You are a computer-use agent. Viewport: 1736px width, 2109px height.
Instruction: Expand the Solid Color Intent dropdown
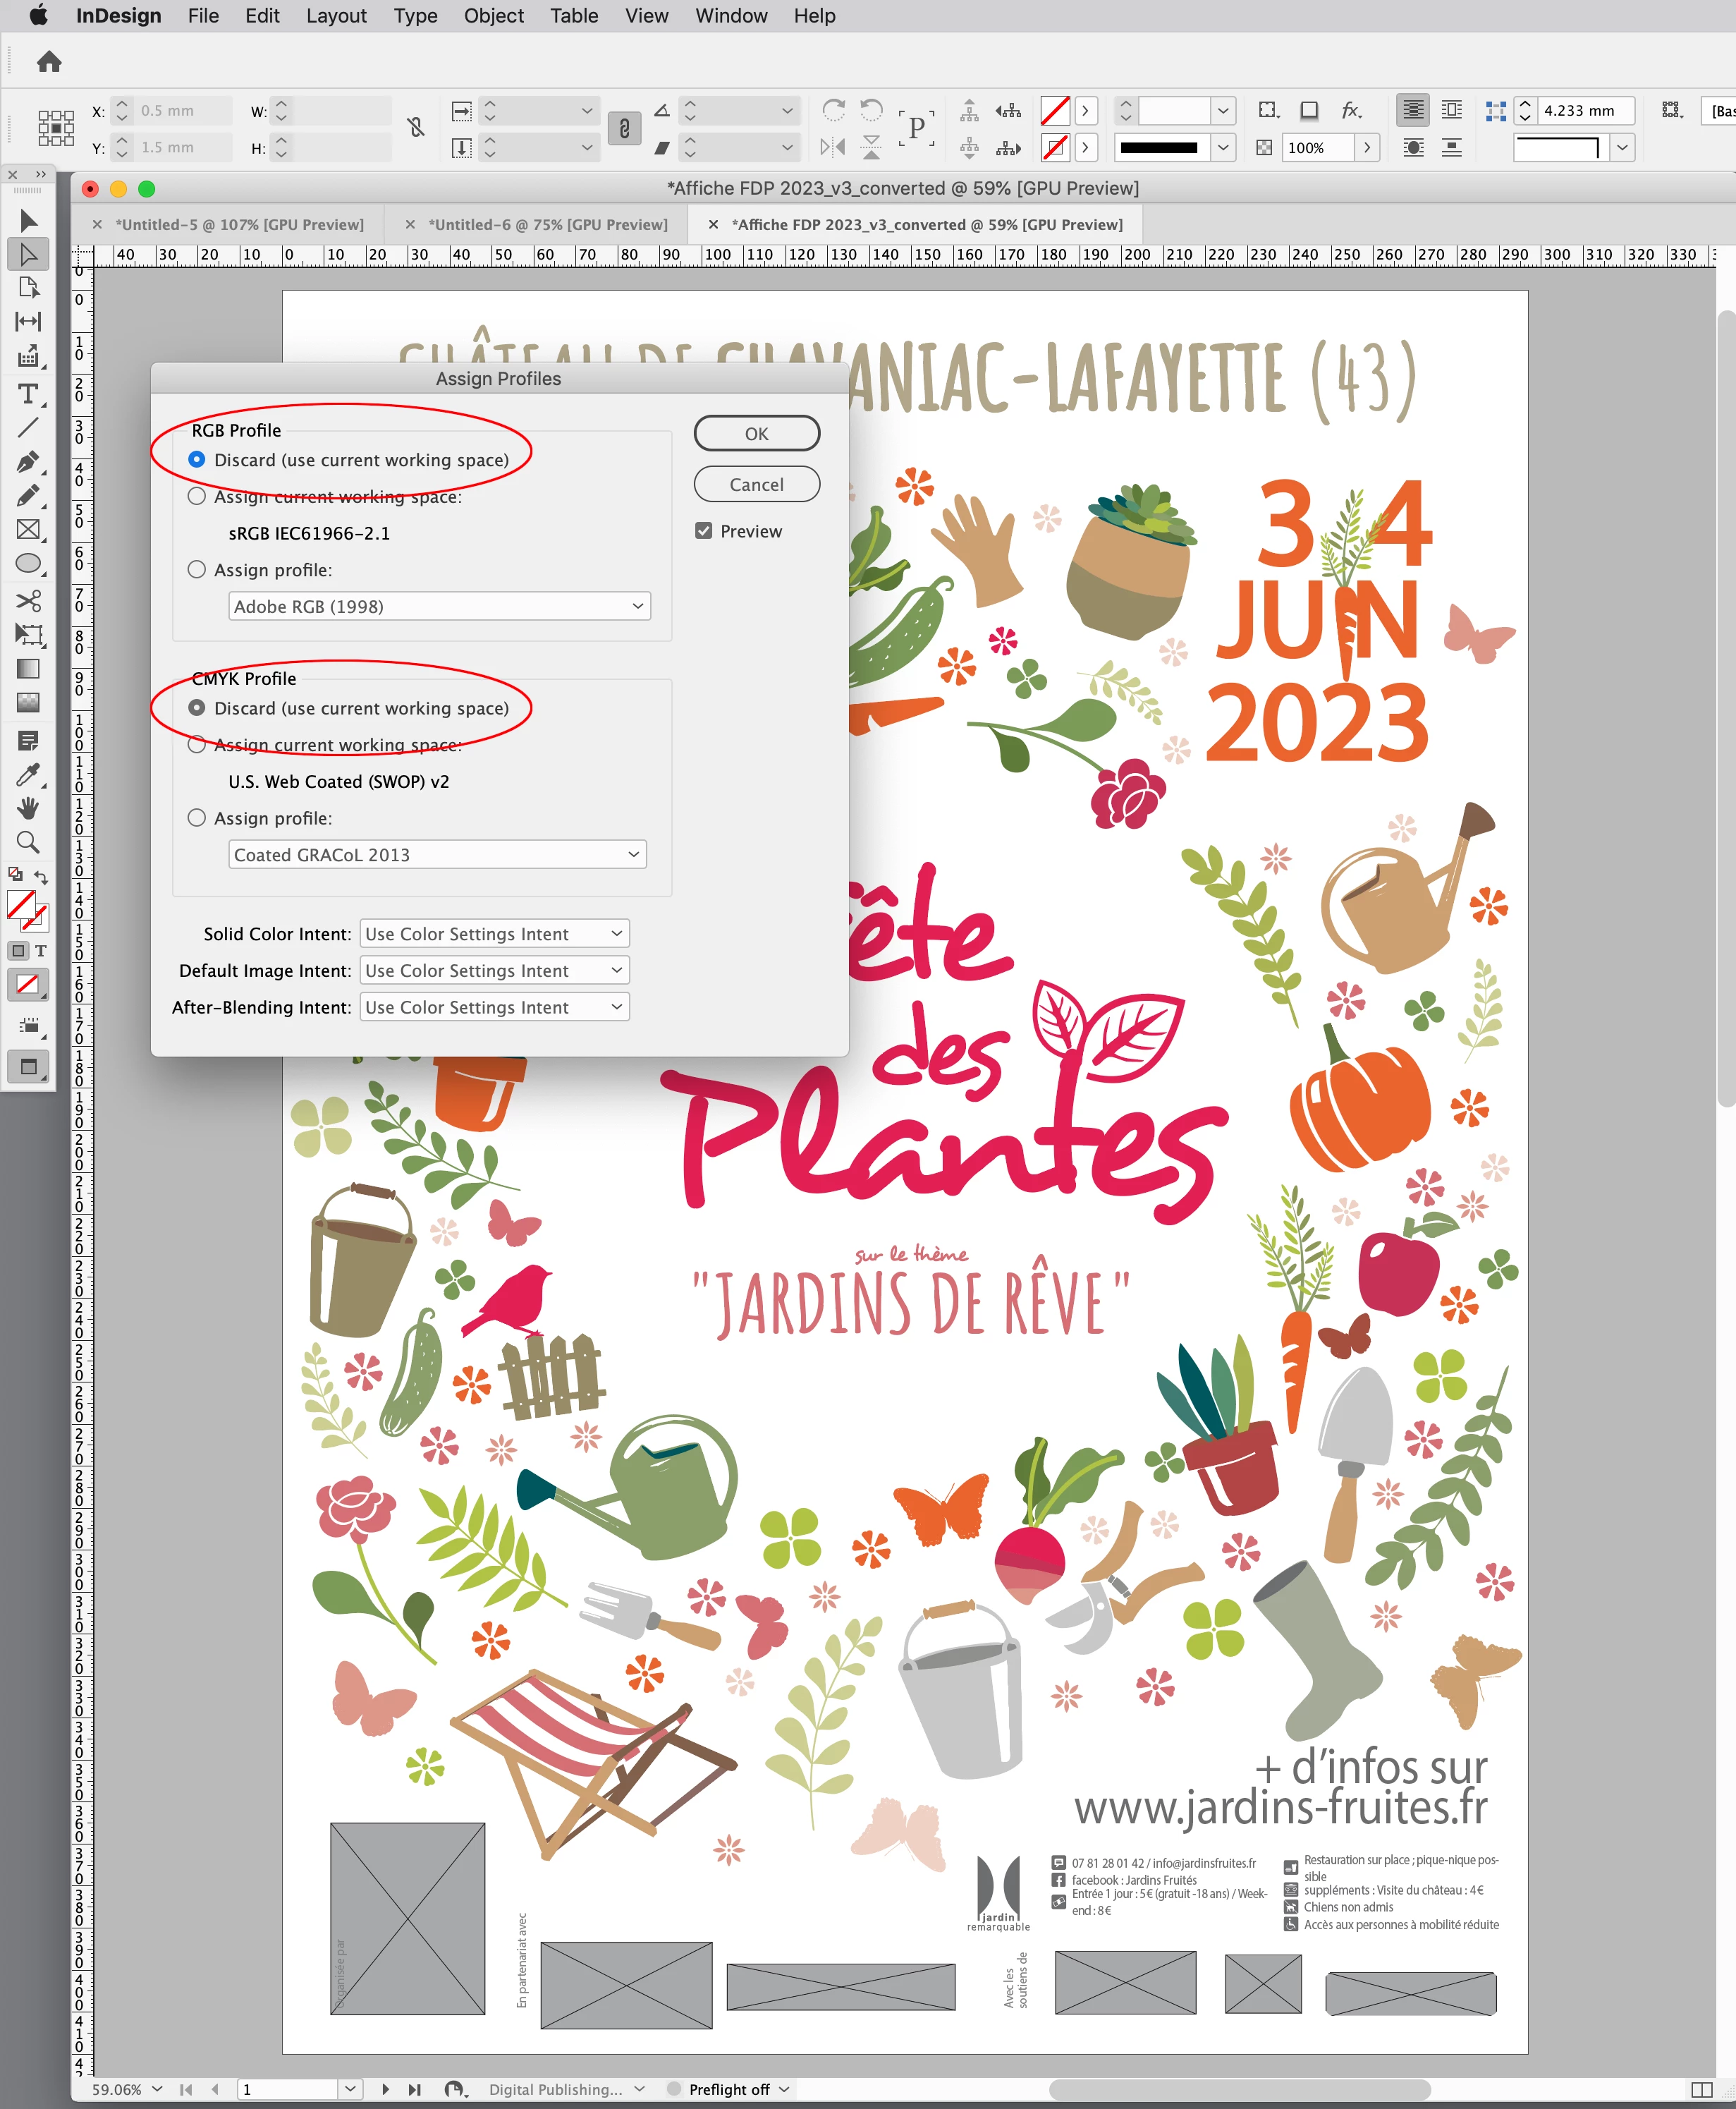[x=494, y=933]
